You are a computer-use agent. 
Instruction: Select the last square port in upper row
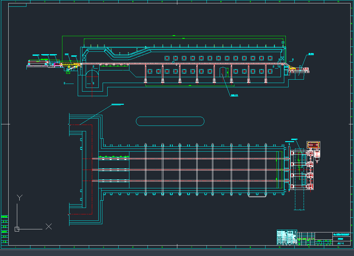click(270, 58)
